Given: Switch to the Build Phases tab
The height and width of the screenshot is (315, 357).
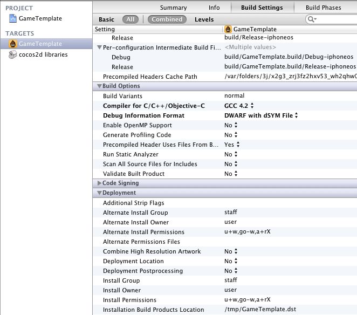Looking at the screenshot, I should (324, 8).
